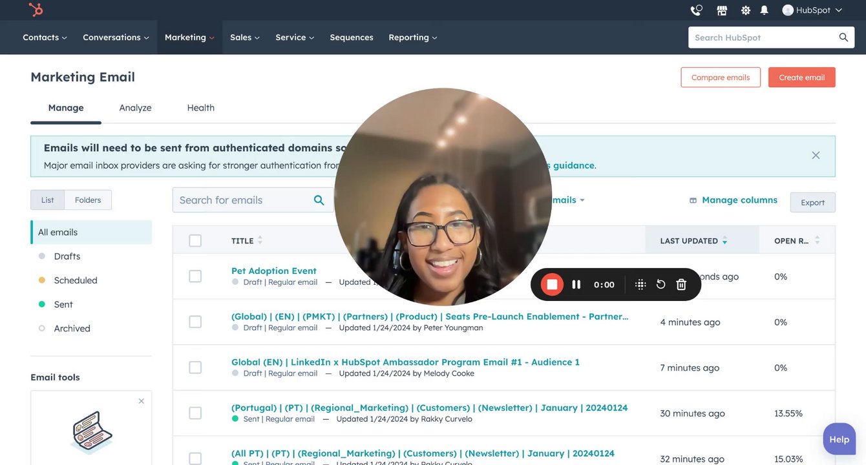Sort by Title column arrows
This screenshot has width=866, height=465.
pyautogui.click(x=260, y=240)
